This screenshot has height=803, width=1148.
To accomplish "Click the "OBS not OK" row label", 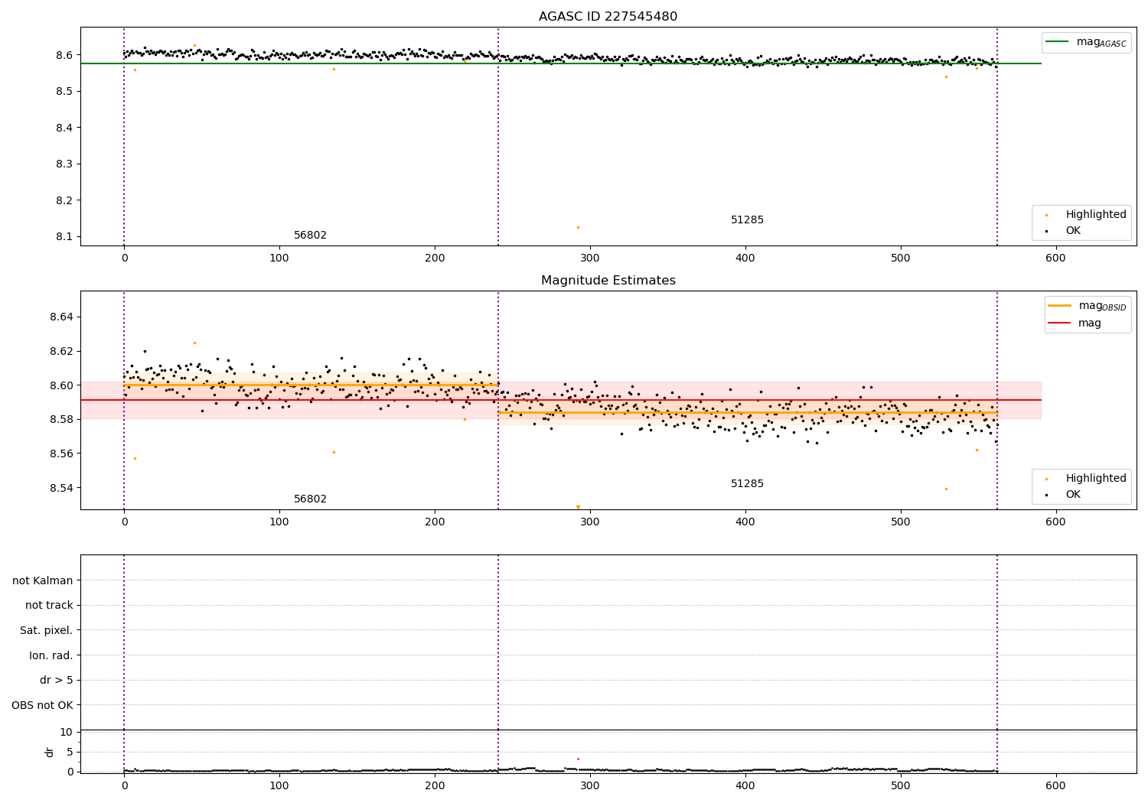I will [x=43, y=706].
